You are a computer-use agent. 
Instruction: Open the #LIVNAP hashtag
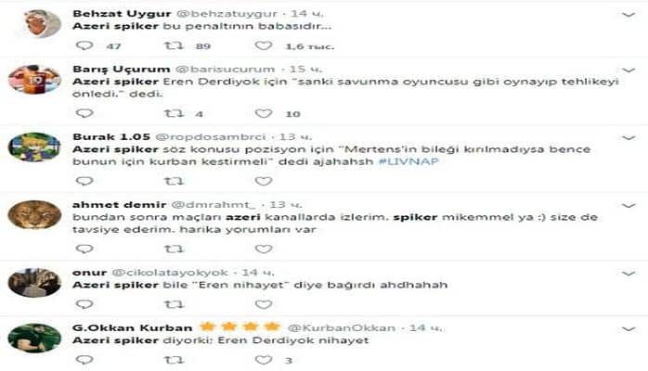point(408,161)
